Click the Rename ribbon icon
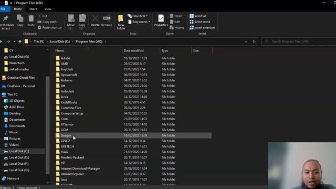Viewport: 336px width, 189px height. click(107, 21)
